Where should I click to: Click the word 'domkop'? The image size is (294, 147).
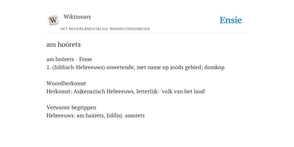(214, 67)
